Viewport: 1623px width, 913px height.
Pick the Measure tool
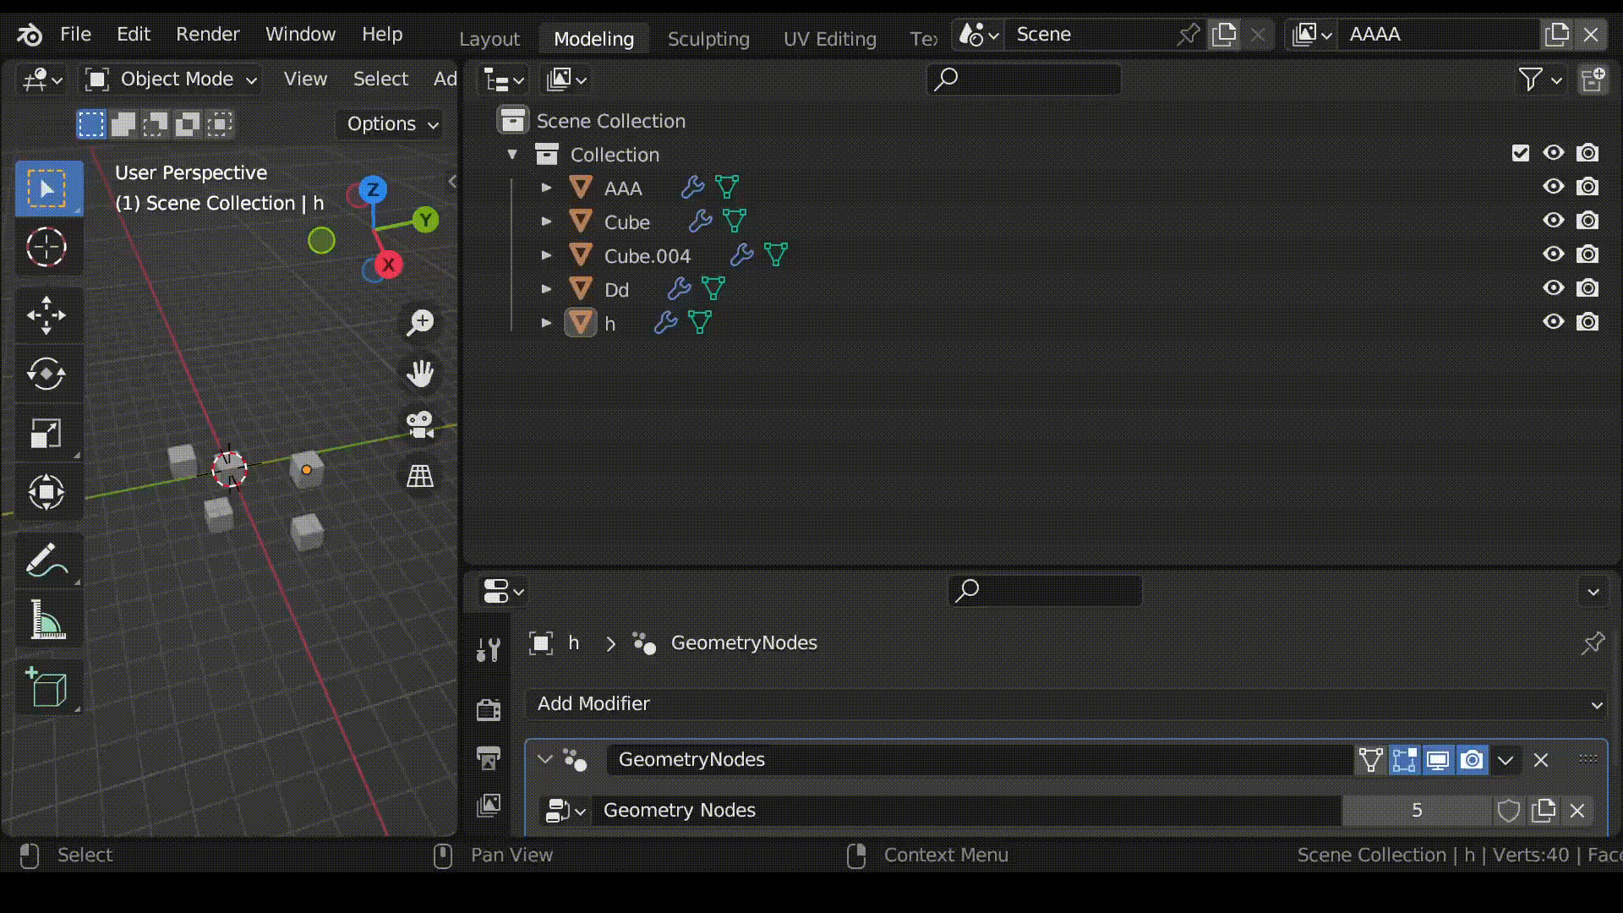[x=47, y=619]
